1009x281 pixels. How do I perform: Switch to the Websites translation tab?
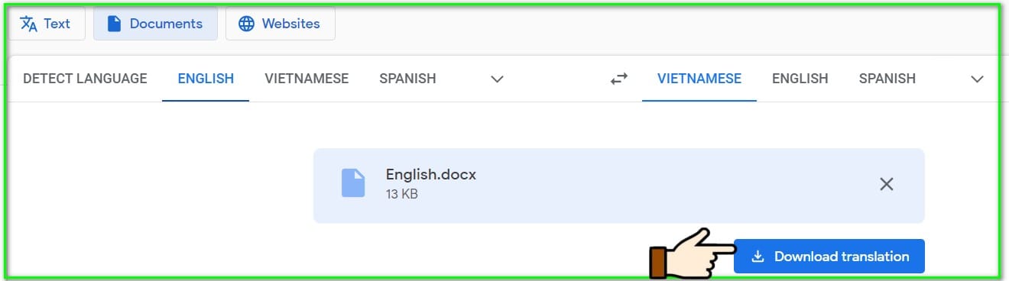[x=280, y=24]
